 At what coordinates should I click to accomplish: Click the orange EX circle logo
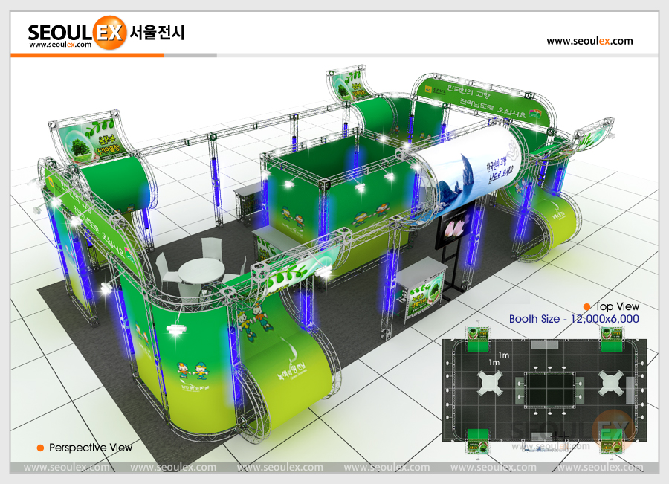click(111, 34)
